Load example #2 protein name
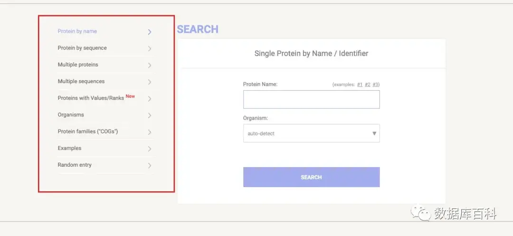The height and width of the screenshot is (236, 513). coord(367,85)
